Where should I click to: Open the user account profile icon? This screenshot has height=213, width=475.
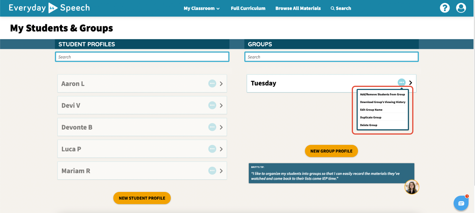tap(461, 8)
